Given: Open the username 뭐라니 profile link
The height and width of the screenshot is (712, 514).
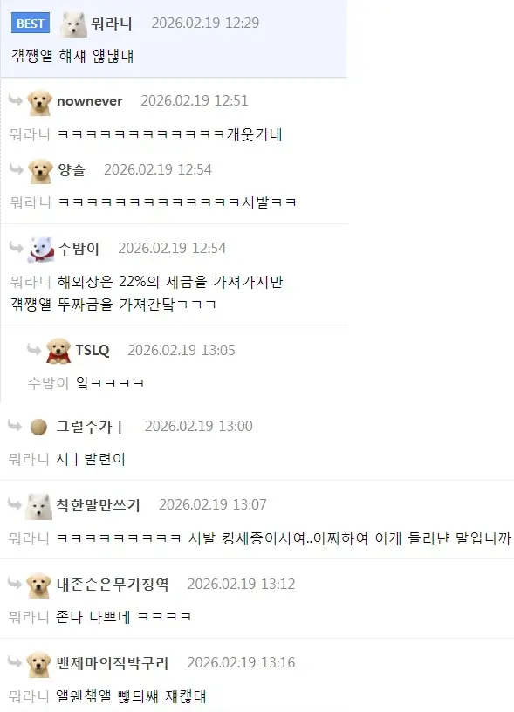Looking at the screenshot, I should tap(112, 24).
